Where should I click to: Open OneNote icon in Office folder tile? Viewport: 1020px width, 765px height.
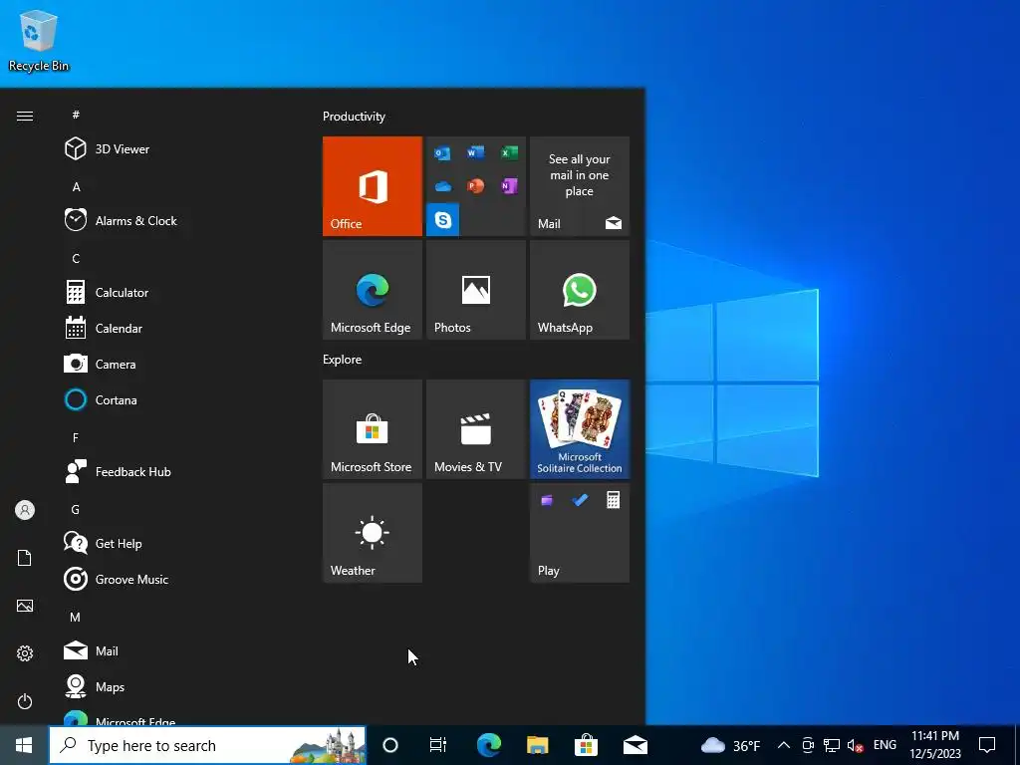(509, 186)
